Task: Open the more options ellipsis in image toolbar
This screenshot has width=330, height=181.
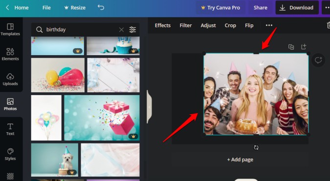Action: [269, 25]
